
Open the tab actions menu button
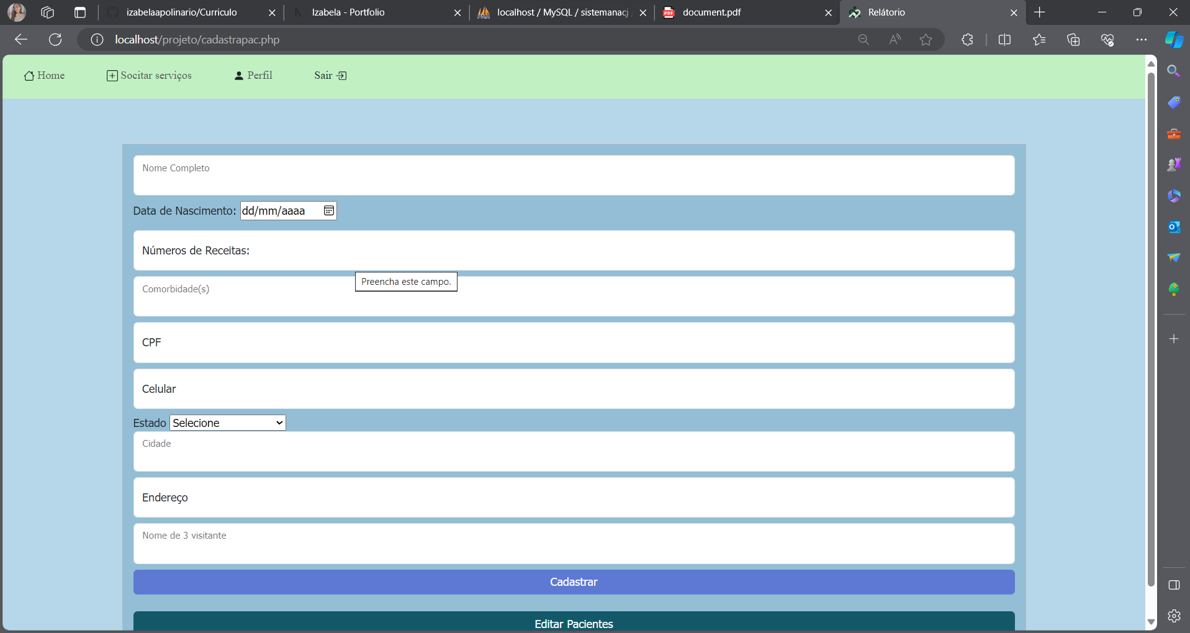pyautogui.click(x=79, y=12)
